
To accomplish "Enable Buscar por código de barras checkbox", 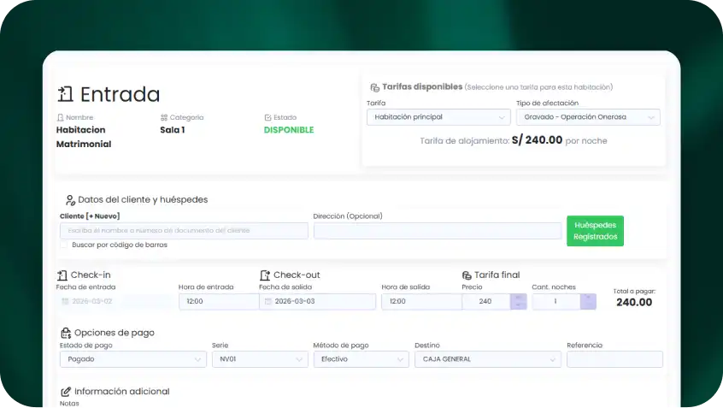I will point(63,245).
